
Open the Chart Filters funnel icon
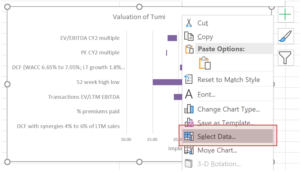click(x=286, y=58)
